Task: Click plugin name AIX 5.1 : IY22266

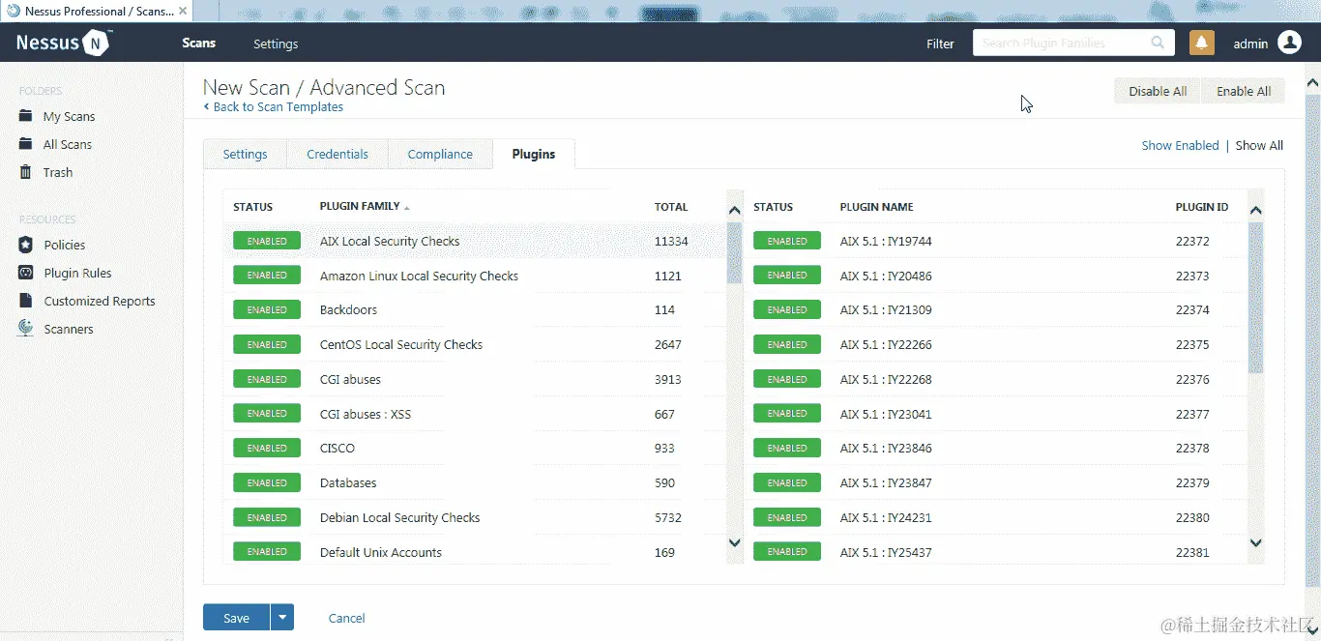Action: tap(886, 344)
